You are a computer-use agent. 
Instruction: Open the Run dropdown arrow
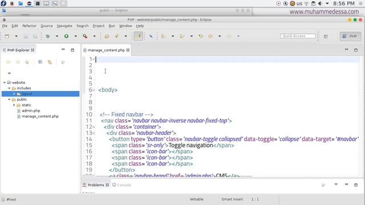tap(75, 36)
